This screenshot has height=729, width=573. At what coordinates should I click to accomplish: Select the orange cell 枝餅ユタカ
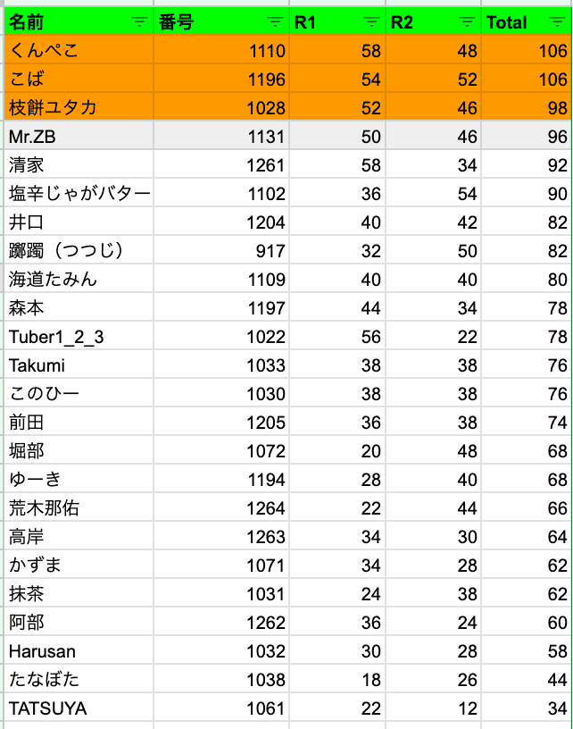point(79,108)
